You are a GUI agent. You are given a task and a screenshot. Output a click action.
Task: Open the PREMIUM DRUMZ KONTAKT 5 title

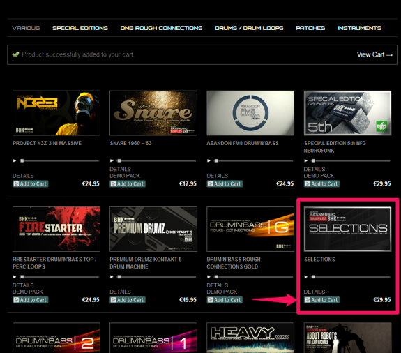(146, 263)
